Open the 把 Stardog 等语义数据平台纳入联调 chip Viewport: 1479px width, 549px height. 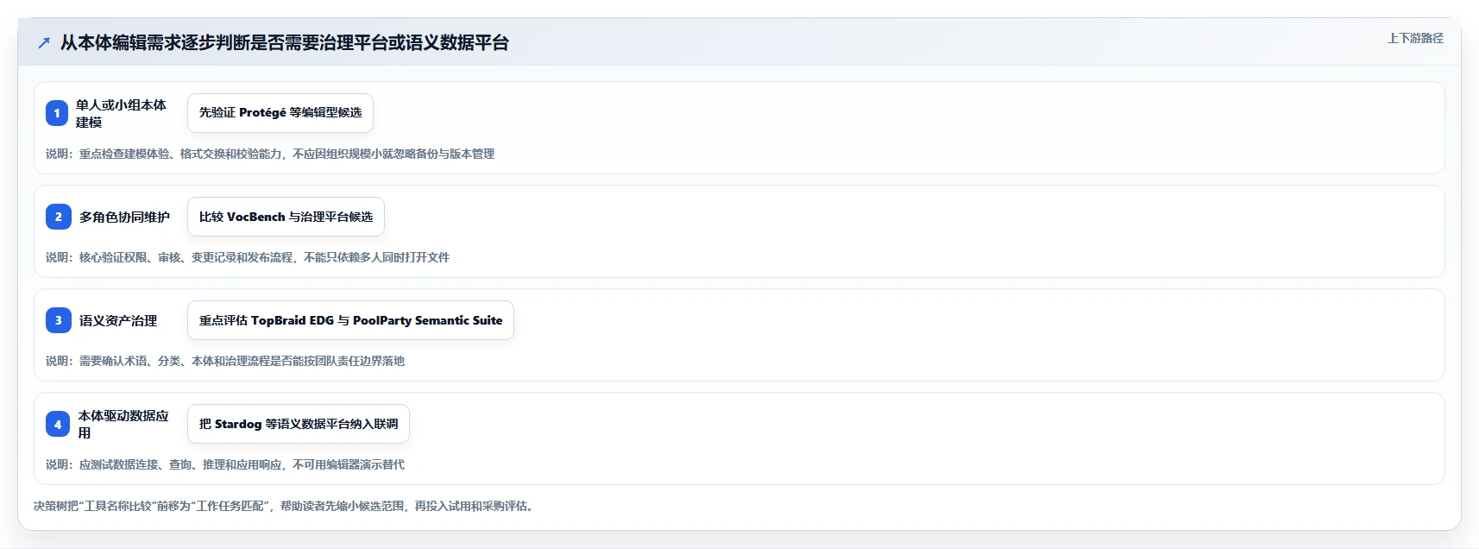click(x=299, y=424)
